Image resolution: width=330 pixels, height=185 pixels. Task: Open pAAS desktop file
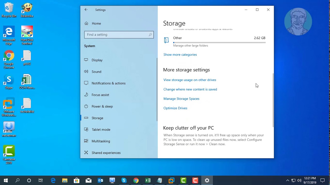pyautogui.click(x=27, y=58)
